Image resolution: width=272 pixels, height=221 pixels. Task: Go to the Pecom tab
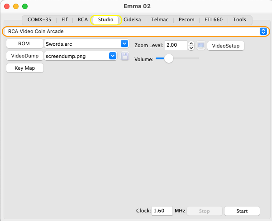pyautogui.click(x=186, y=19)
